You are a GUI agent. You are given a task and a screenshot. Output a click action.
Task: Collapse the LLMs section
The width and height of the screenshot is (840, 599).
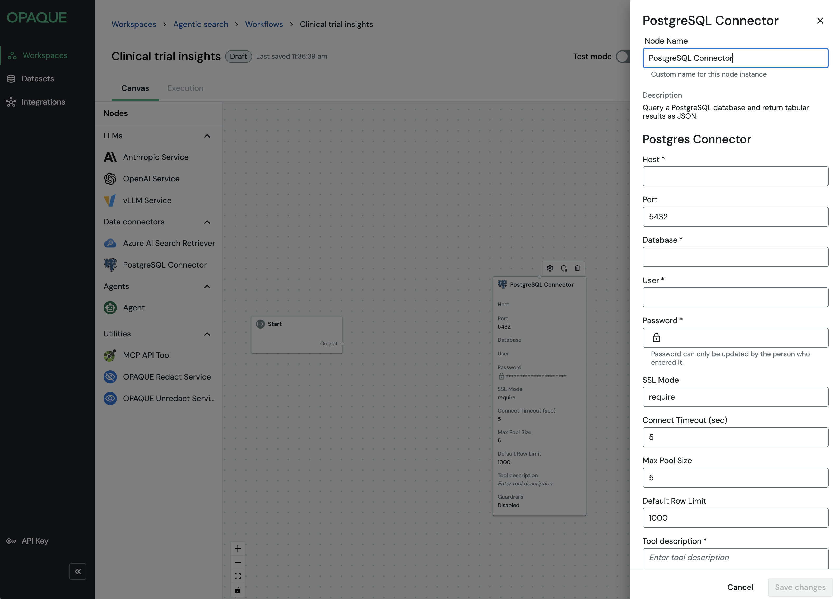[x=207, y=136]
